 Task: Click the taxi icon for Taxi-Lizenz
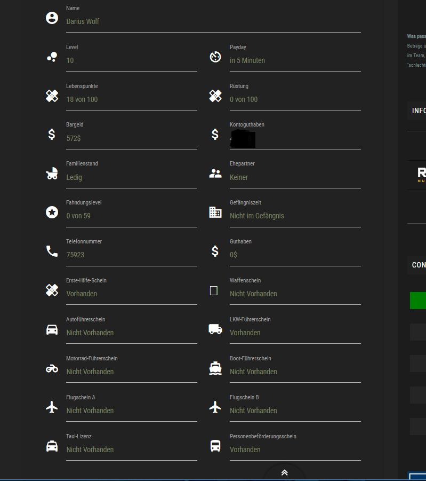pos(52,446)
